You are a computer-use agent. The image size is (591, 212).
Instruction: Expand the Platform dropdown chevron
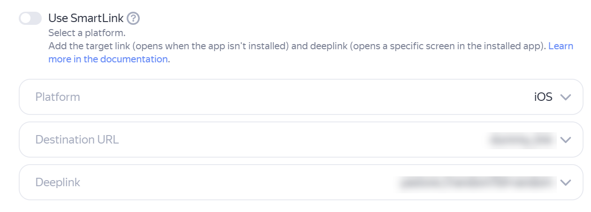566,97
